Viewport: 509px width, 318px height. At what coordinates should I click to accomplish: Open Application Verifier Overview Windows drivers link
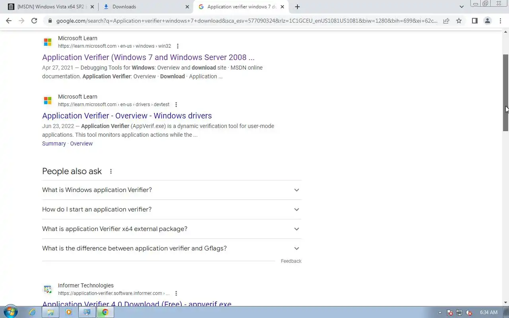pos(127,116)
